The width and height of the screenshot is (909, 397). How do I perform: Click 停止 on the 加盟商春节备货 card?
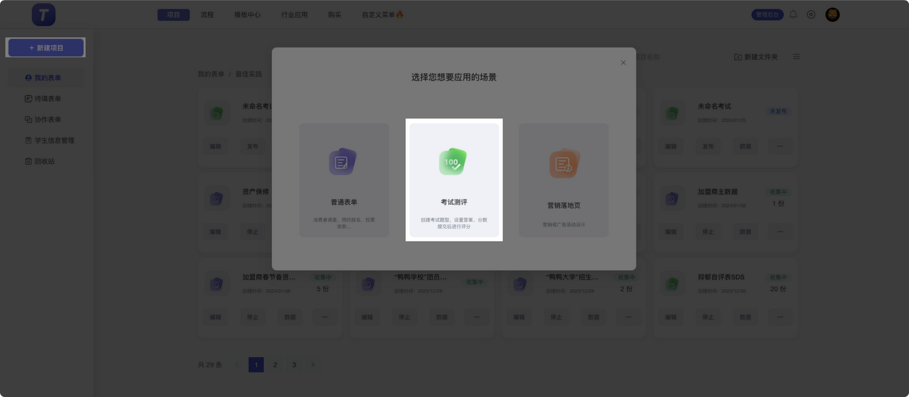click(x=252, y=317)
